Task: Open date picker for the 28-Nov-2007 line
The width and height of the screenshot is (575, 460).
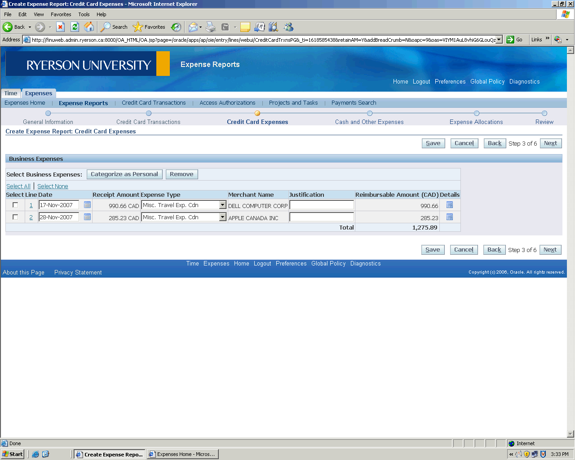Action: (x=87, y=217)
